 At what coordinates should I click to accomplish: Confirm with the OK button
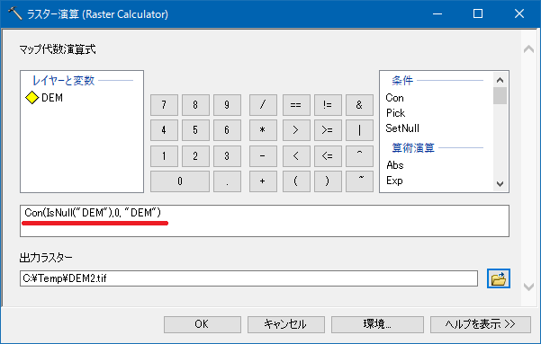pos(203,324)
